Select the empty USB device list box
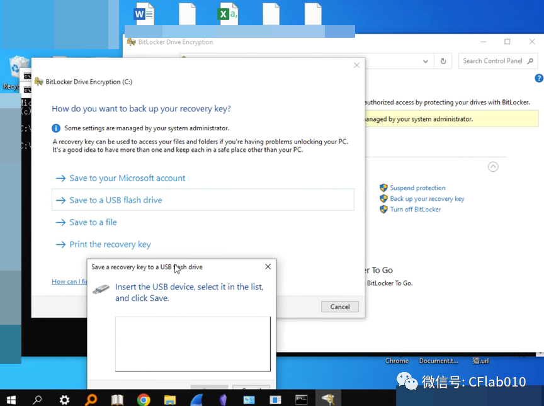The height and width of the screenshot is (406, 544). click(x=193, y=344)
